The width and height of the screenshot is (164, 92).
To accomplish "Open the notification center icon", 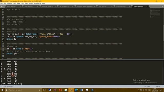I will 161,90.
